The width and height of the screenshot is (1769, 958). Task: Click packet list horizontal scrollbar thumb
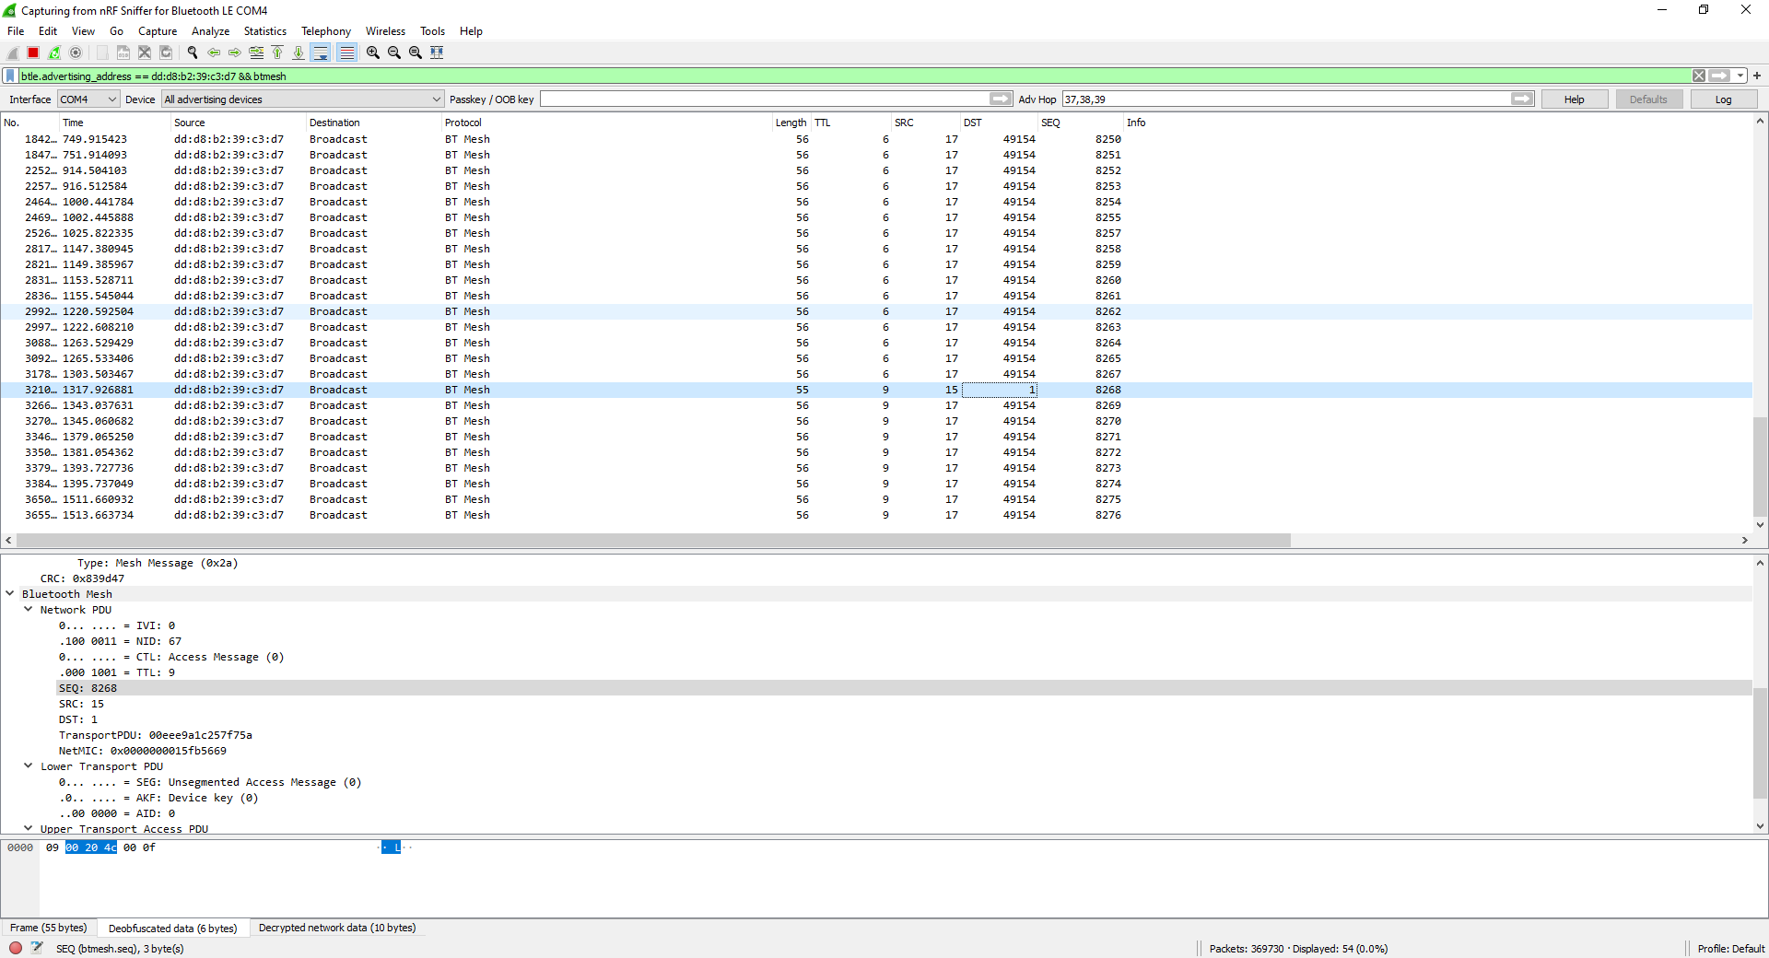click(652, 540)
